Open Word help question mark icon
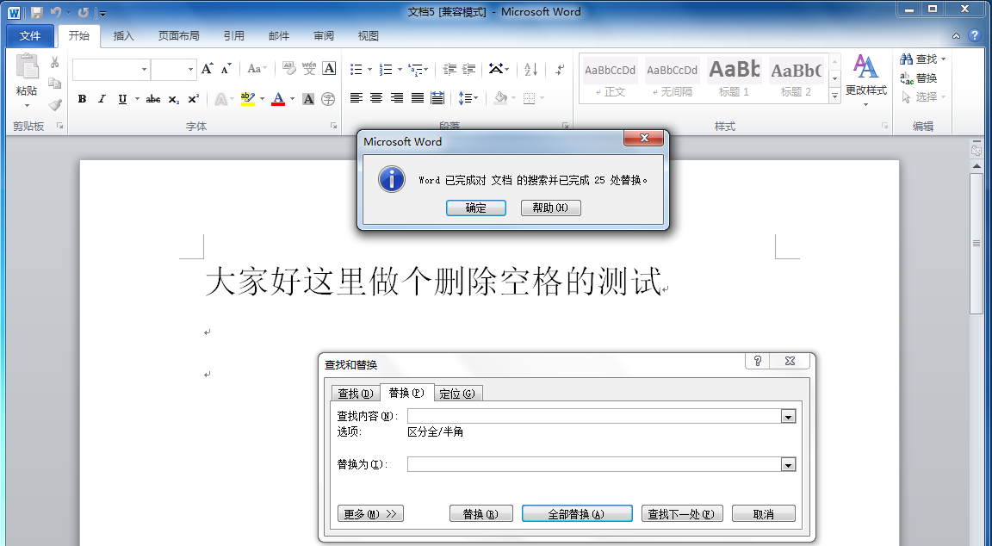This screenshot has width=992, height=546. [x=974, y=36]
